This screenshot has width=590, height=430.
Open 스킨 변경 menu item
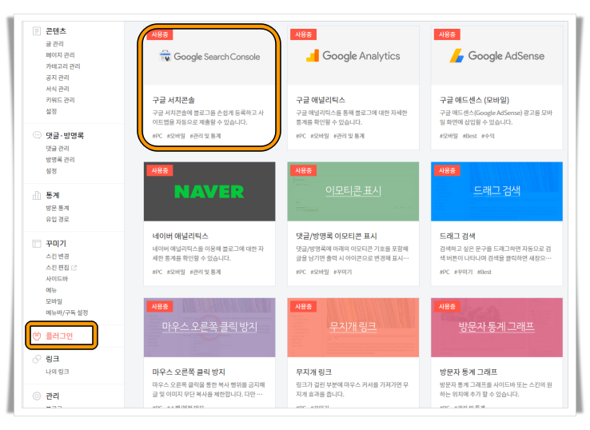[58, 257]
